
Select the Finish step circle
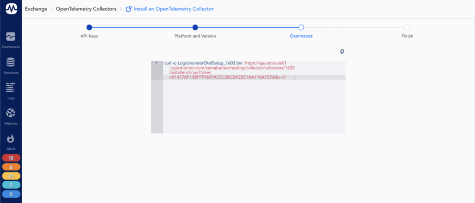tap(407, 27)
